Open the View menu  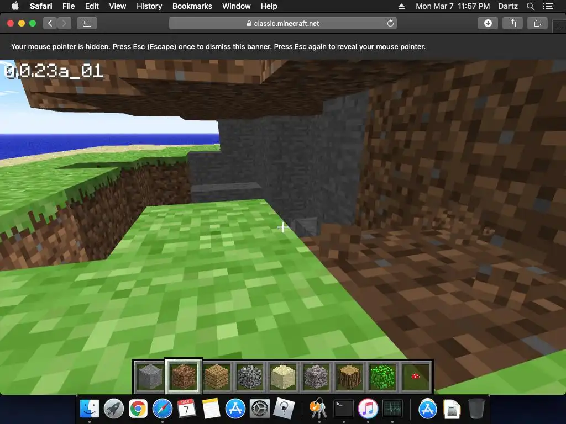tap(117, 6)
